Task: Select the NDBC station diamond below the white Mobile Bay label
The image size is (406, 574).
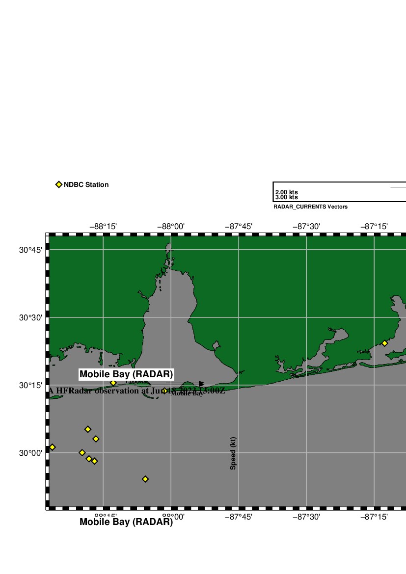Action: coord(113,383)
